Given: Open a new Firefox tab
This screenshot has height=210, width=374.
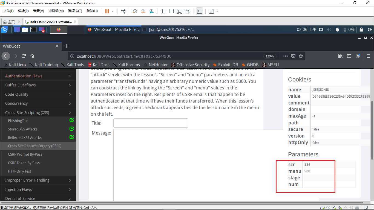Looking at the screenshot, I should tap(66, 46).
